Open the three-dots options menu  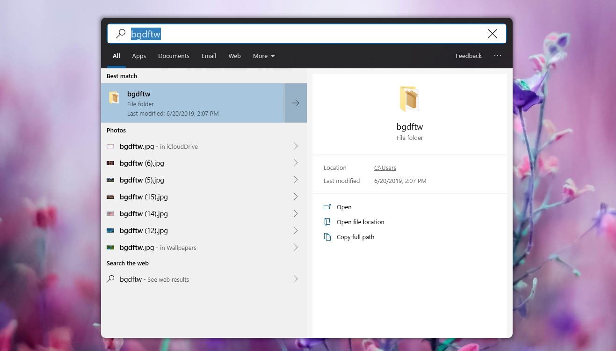pos(498,56)
